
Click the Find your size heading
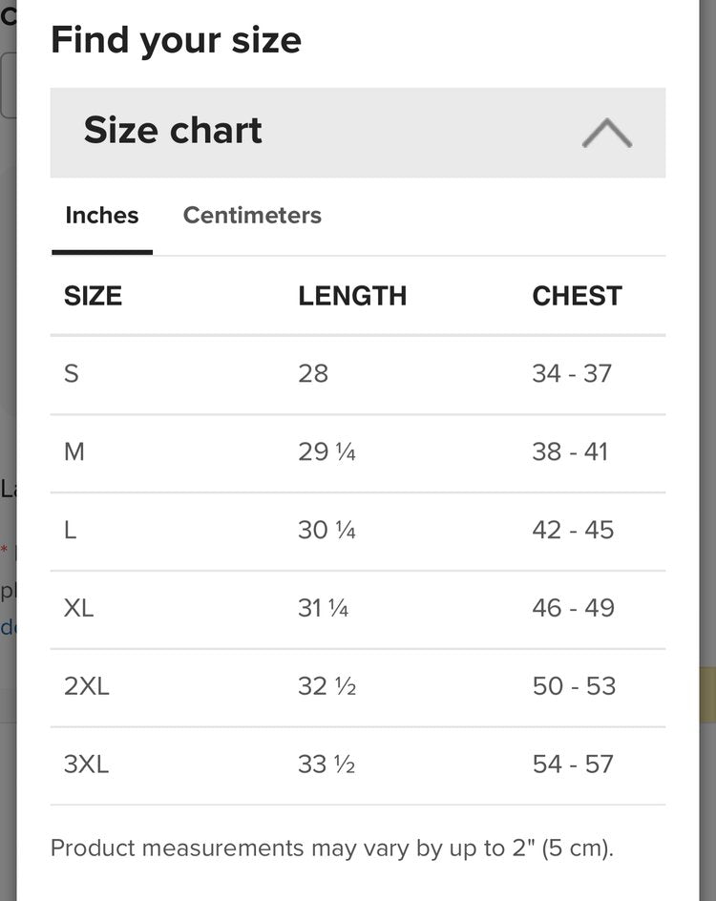click(x=176, y=40)
